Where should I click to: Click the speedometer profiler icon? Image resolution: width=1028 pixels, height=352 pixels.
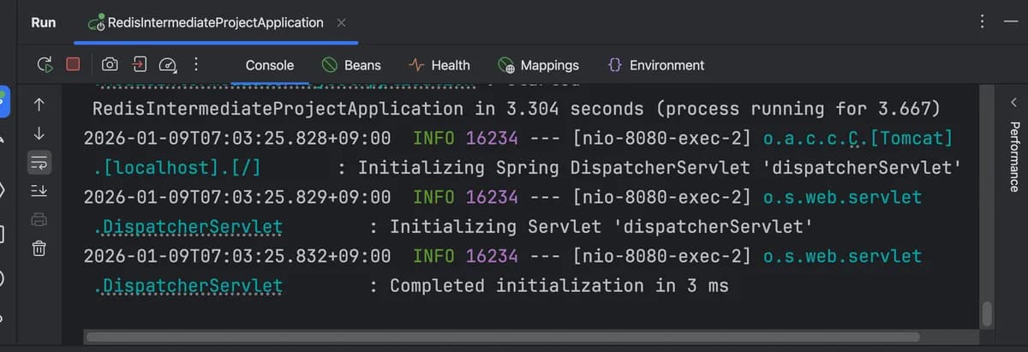169,64
